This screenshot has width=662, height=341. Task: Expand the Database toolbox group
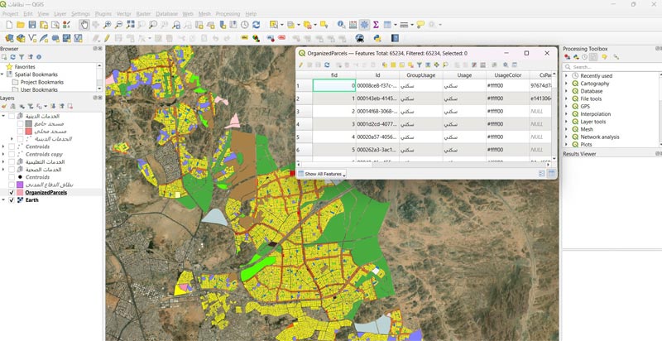click(x=567, y=91)
